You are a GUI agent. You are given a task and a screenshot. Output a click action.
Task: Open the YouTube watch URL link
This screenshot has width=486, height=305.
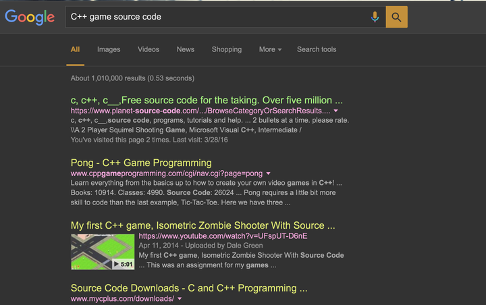pyautogui.click(x=223, y=236)
